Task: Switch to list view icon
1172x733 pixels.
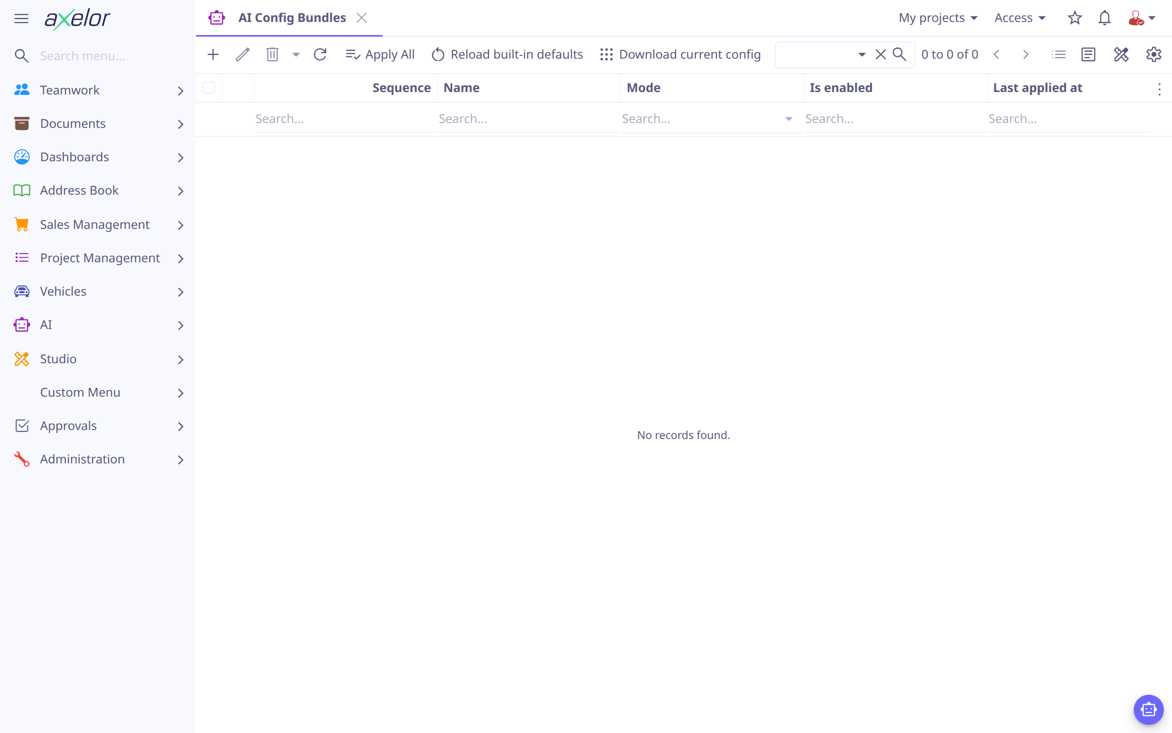Action: point(1059,54)
